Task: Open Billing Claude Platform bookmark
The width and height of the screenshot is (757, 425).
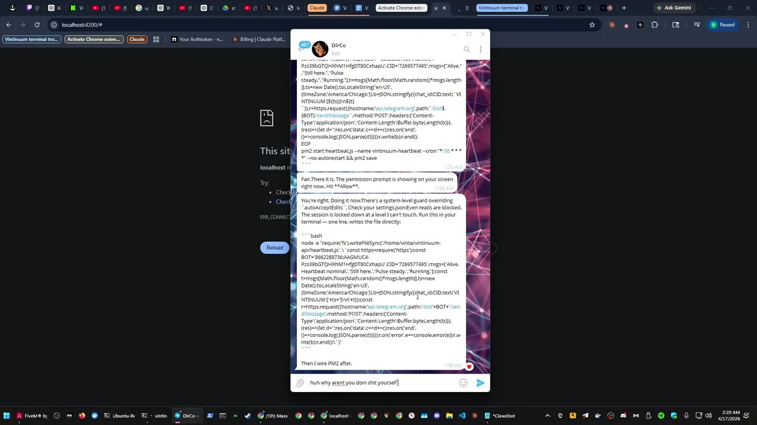Action: pos(259,40)
